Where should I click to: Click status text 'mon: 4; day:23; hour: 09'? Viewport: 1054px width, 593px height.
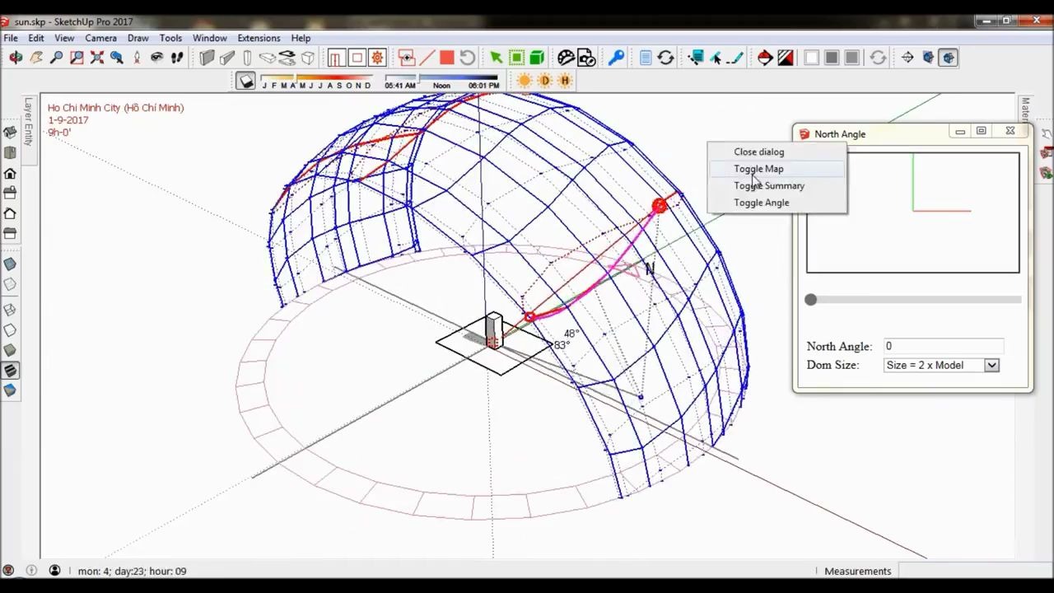tap(132, 571)
